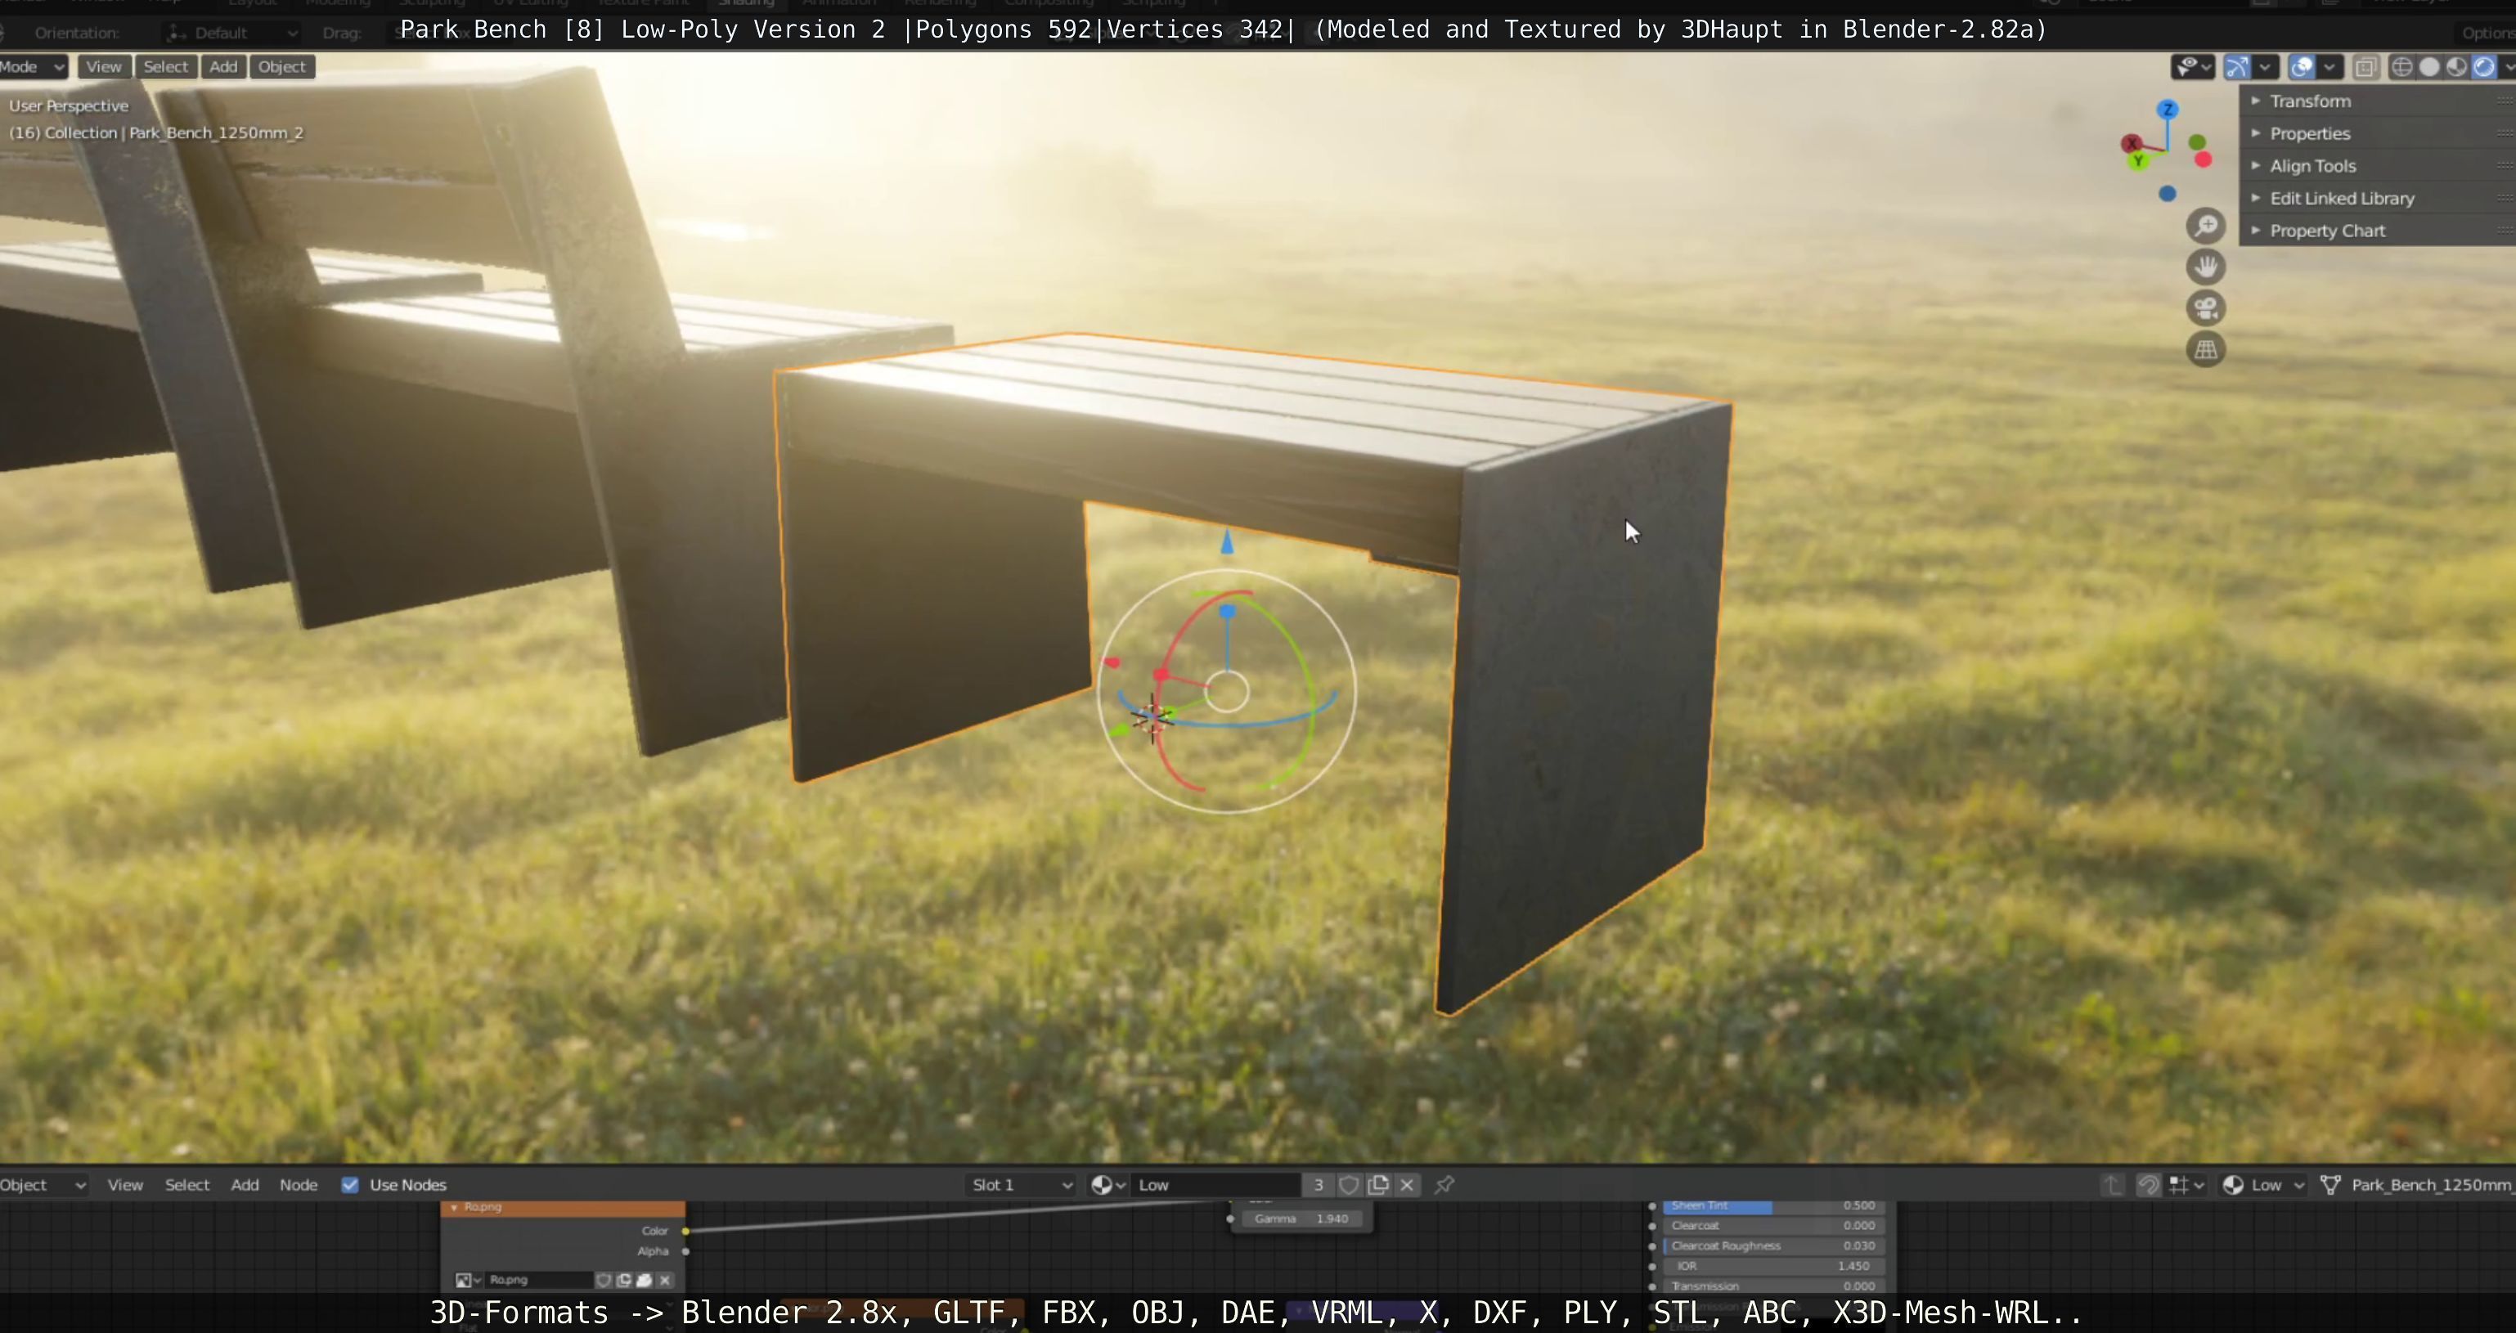Image resolution: width=2516 pixels, height=1333 pixels.
Task: Open the node editor View menu
Action: [x=125, y=1184]
